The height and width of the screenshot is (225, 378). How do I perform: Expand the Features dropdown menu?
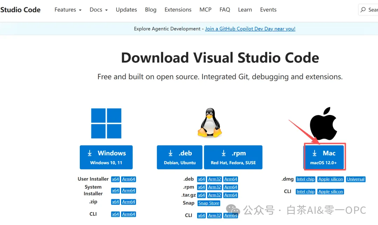pos(68,10)
